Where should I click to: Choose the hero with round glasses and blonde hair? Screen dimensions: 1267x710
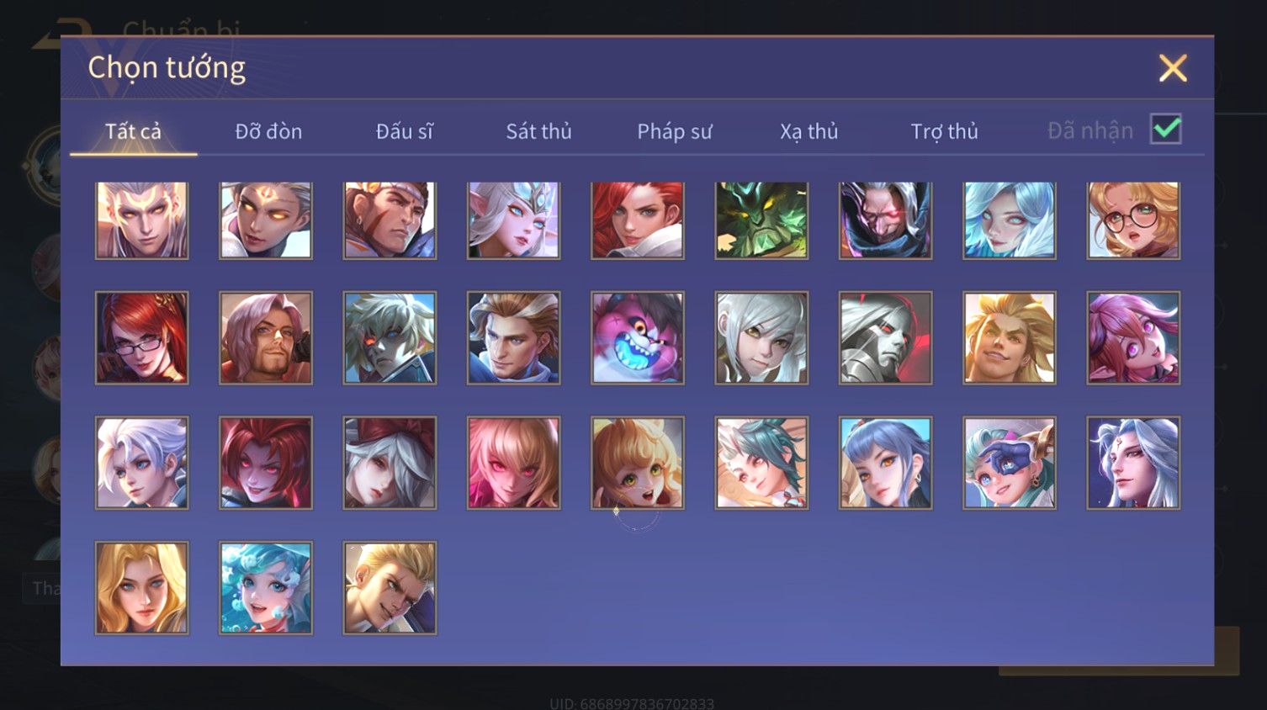point(1133,220)
